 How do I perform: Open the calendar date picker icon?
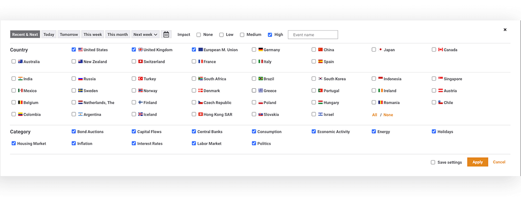coord(166,34)
